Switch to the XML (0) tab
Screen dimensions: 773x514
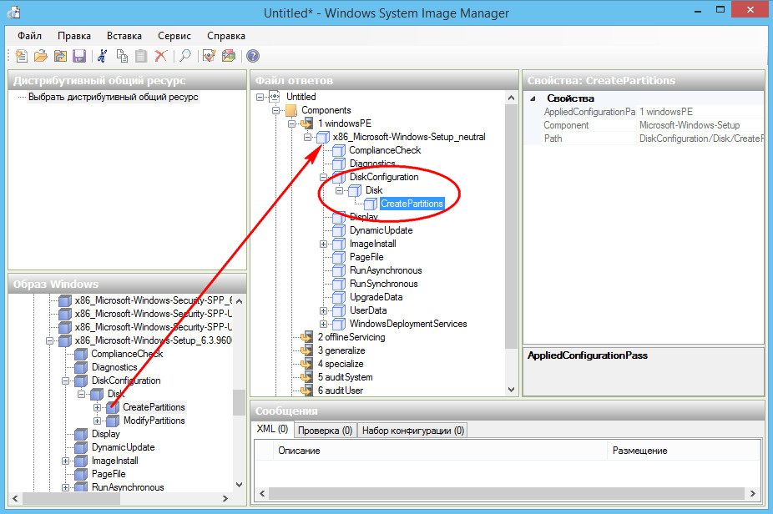(x=273, y=429)
